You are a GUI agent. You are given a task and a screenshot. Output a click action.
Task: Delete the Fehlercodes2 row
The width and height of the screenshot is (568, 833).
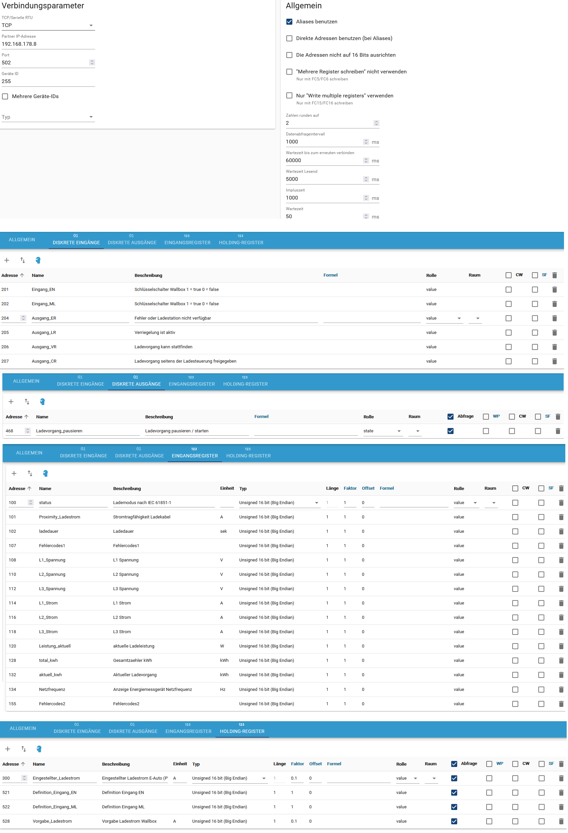pyautogui.click(x=561, y=704)
